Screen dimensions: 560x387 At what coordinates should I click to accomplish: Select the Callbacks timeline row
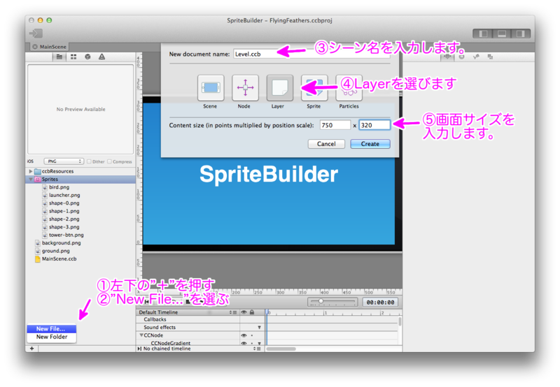point(155,320)
